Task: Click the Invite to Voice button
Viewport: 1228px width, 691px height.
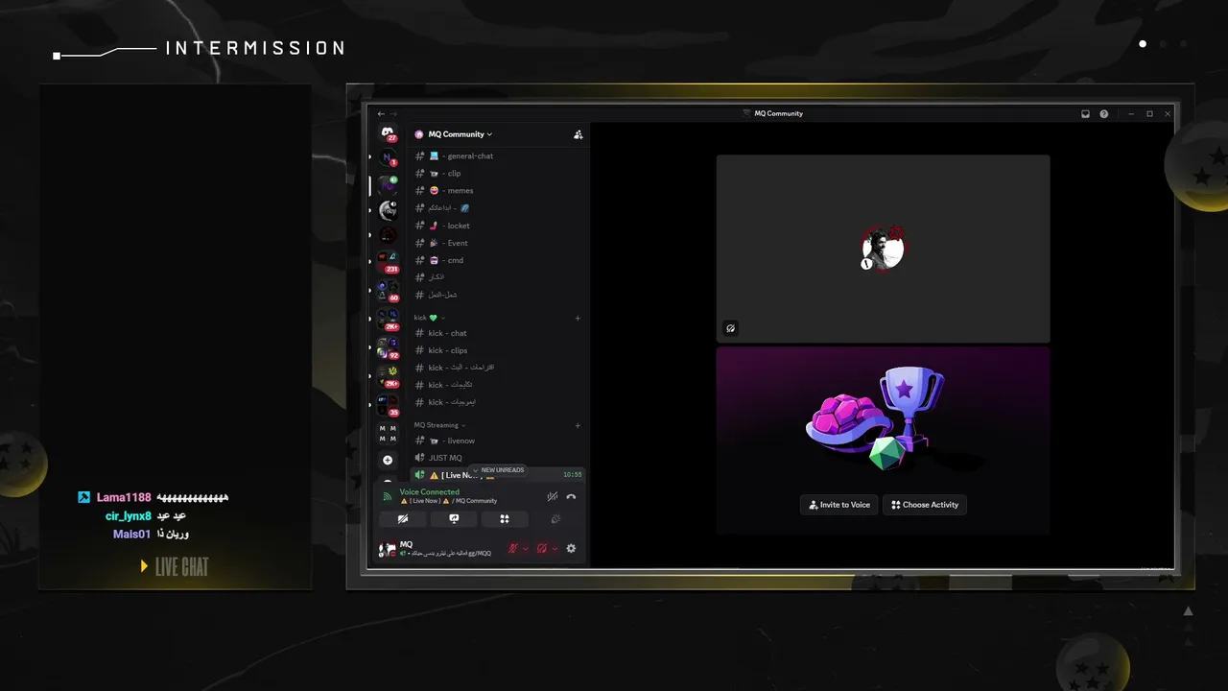Action: pyautogui.click(x=839, y=505)
